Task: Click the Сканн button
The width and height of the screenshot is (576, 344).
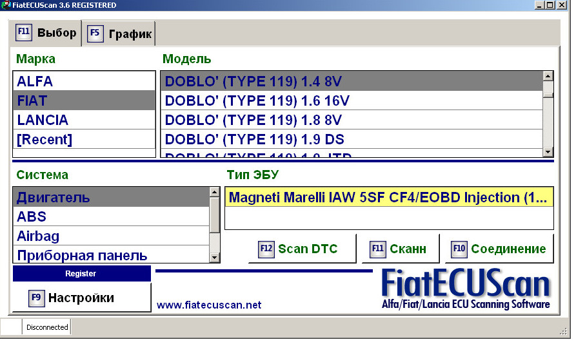Action: [401, 249]
